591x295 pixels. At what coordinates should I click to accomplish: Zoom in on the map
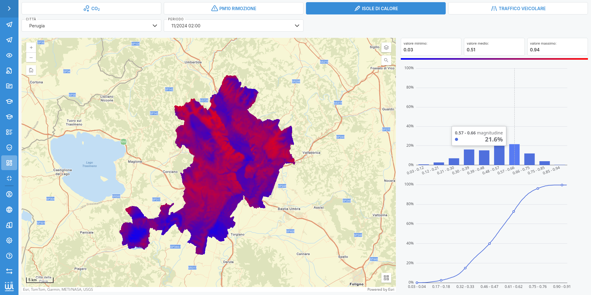coord(31,48)
